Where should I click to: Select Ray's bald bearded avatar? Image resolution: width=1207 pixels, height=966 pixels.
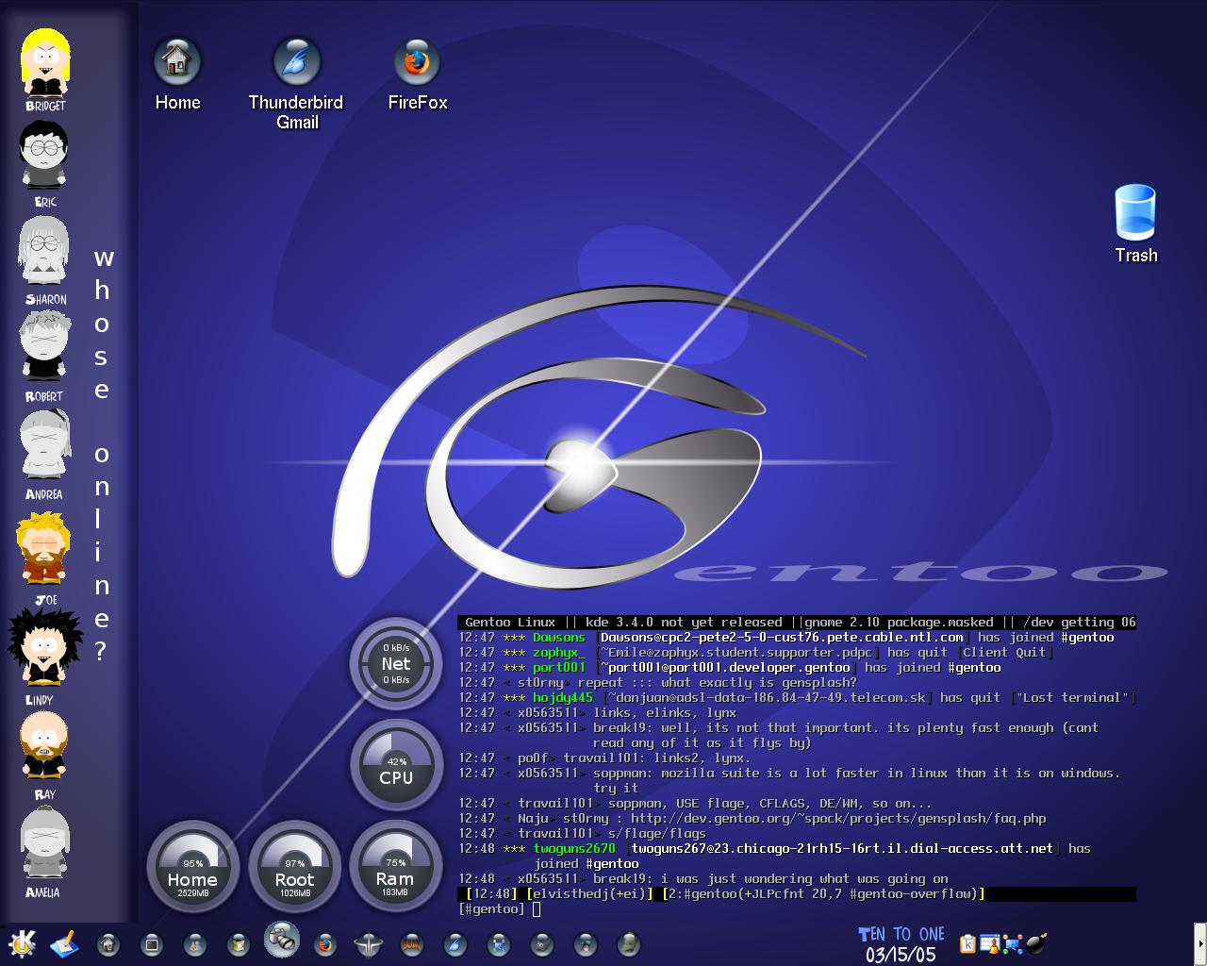[x=43, y=745]
